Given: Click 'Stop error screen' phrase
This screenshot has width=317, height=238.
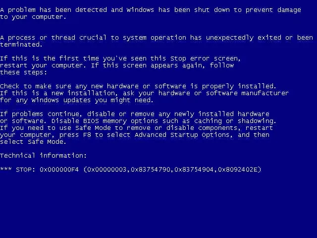Looking at the screenshot, I should 206,59.
